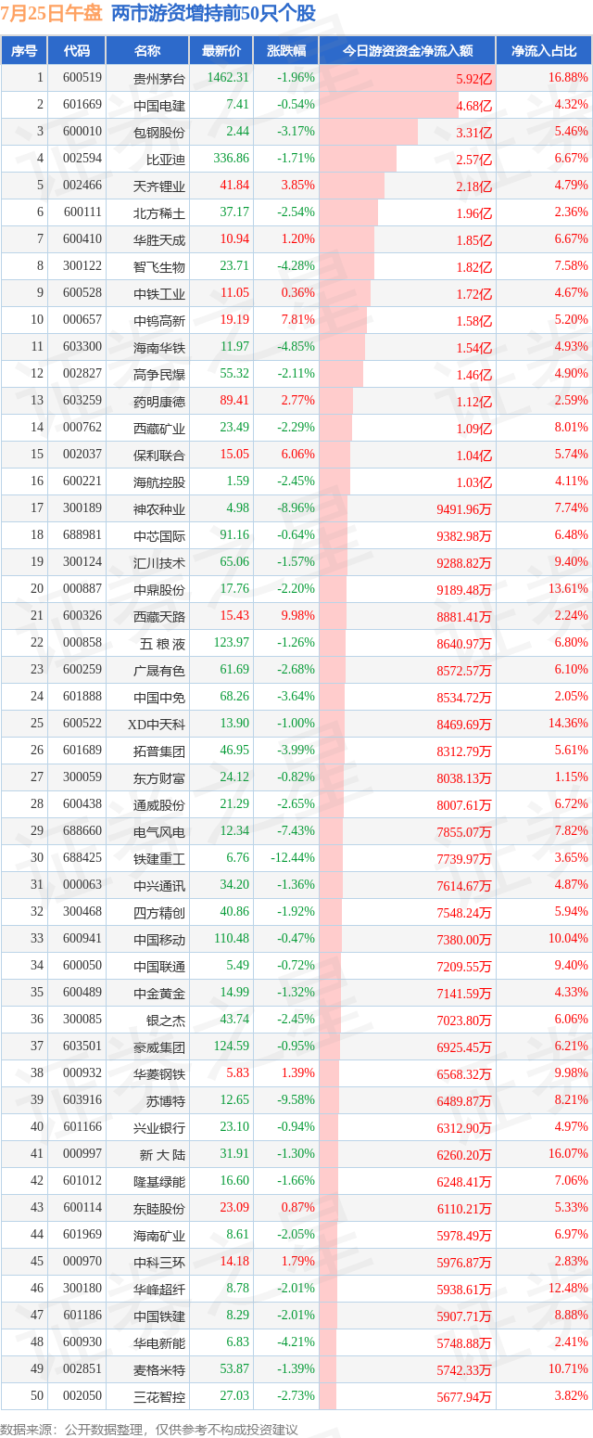Click 通威股份 price 21.29
593x1438 pixels.
(234, 804)
